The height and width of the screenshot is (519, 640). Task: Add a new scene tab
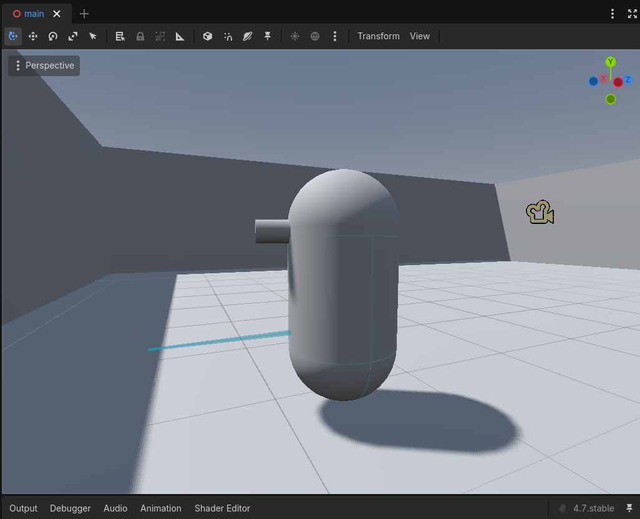tap(84, 14)
